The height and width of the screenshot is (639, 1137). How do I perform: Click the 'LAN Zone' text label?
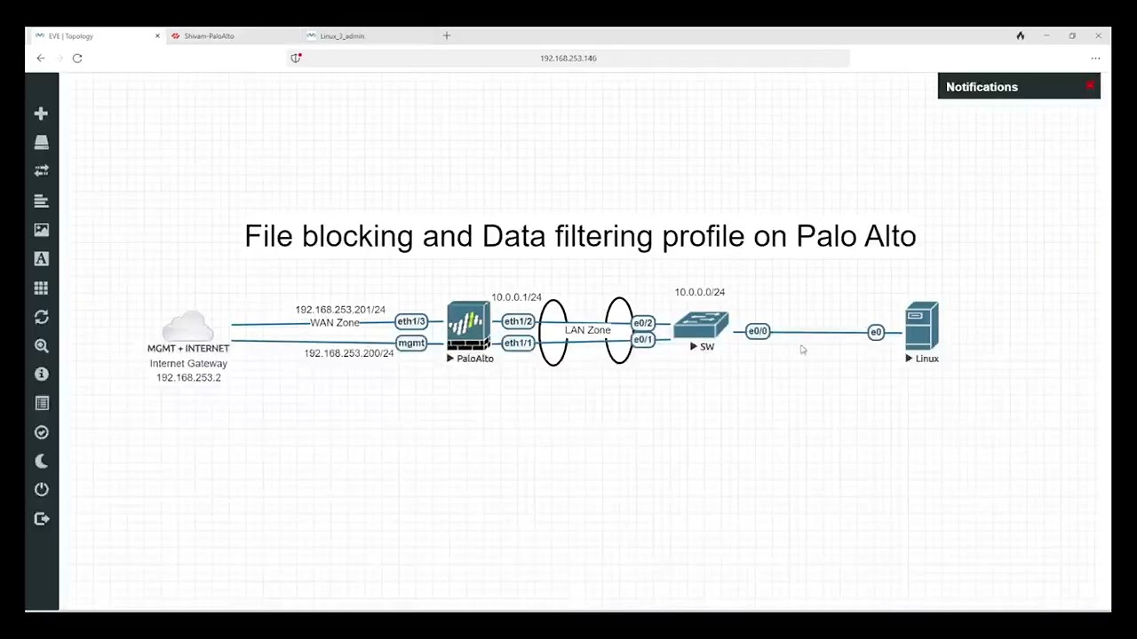point(588,330)
